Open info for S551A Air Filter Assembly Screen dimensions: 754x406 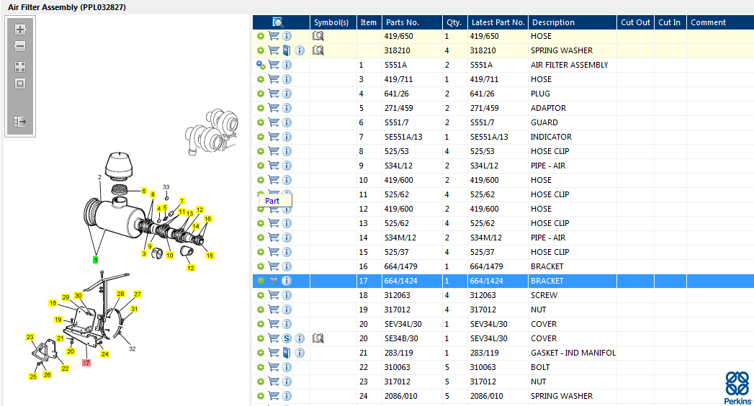[287, 65]
